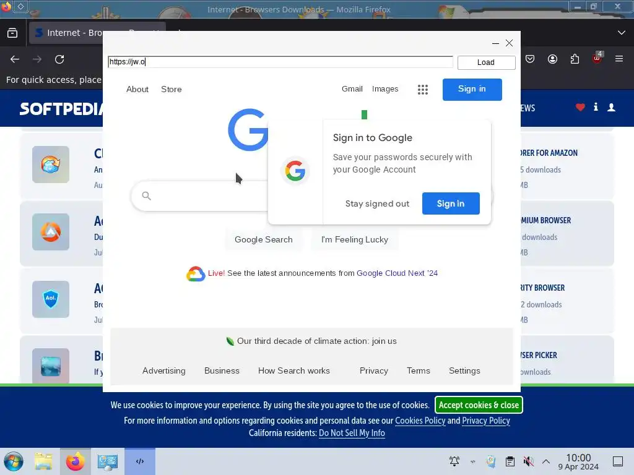Open the Gmail link
The image size is (634, 475).
pyautogui.click(x=352, y=89)
